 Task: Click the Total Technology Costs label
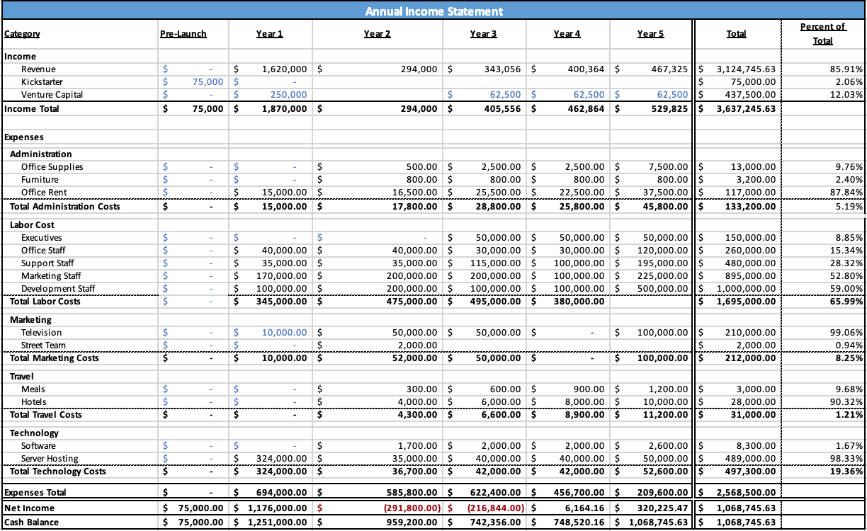[57, 472]
